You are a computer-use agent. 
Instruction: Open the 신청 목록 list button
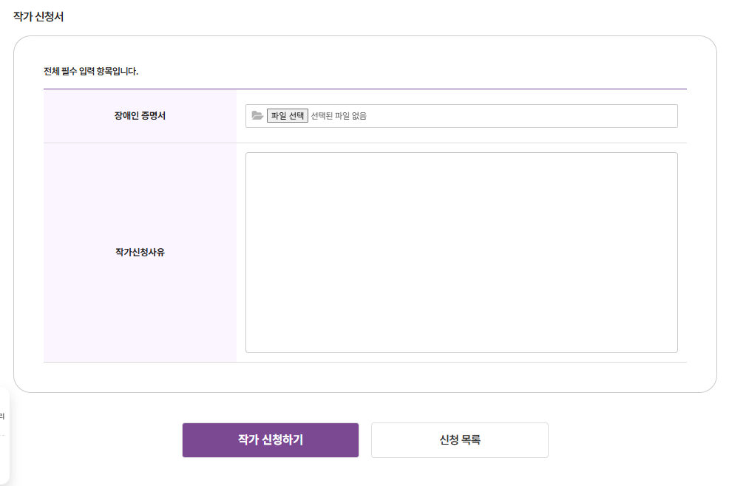(459, 440)
